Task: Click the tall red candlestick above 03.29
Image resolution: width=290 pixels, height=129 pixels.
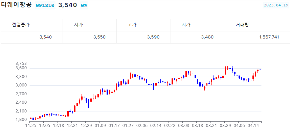Action: point(225,71)
